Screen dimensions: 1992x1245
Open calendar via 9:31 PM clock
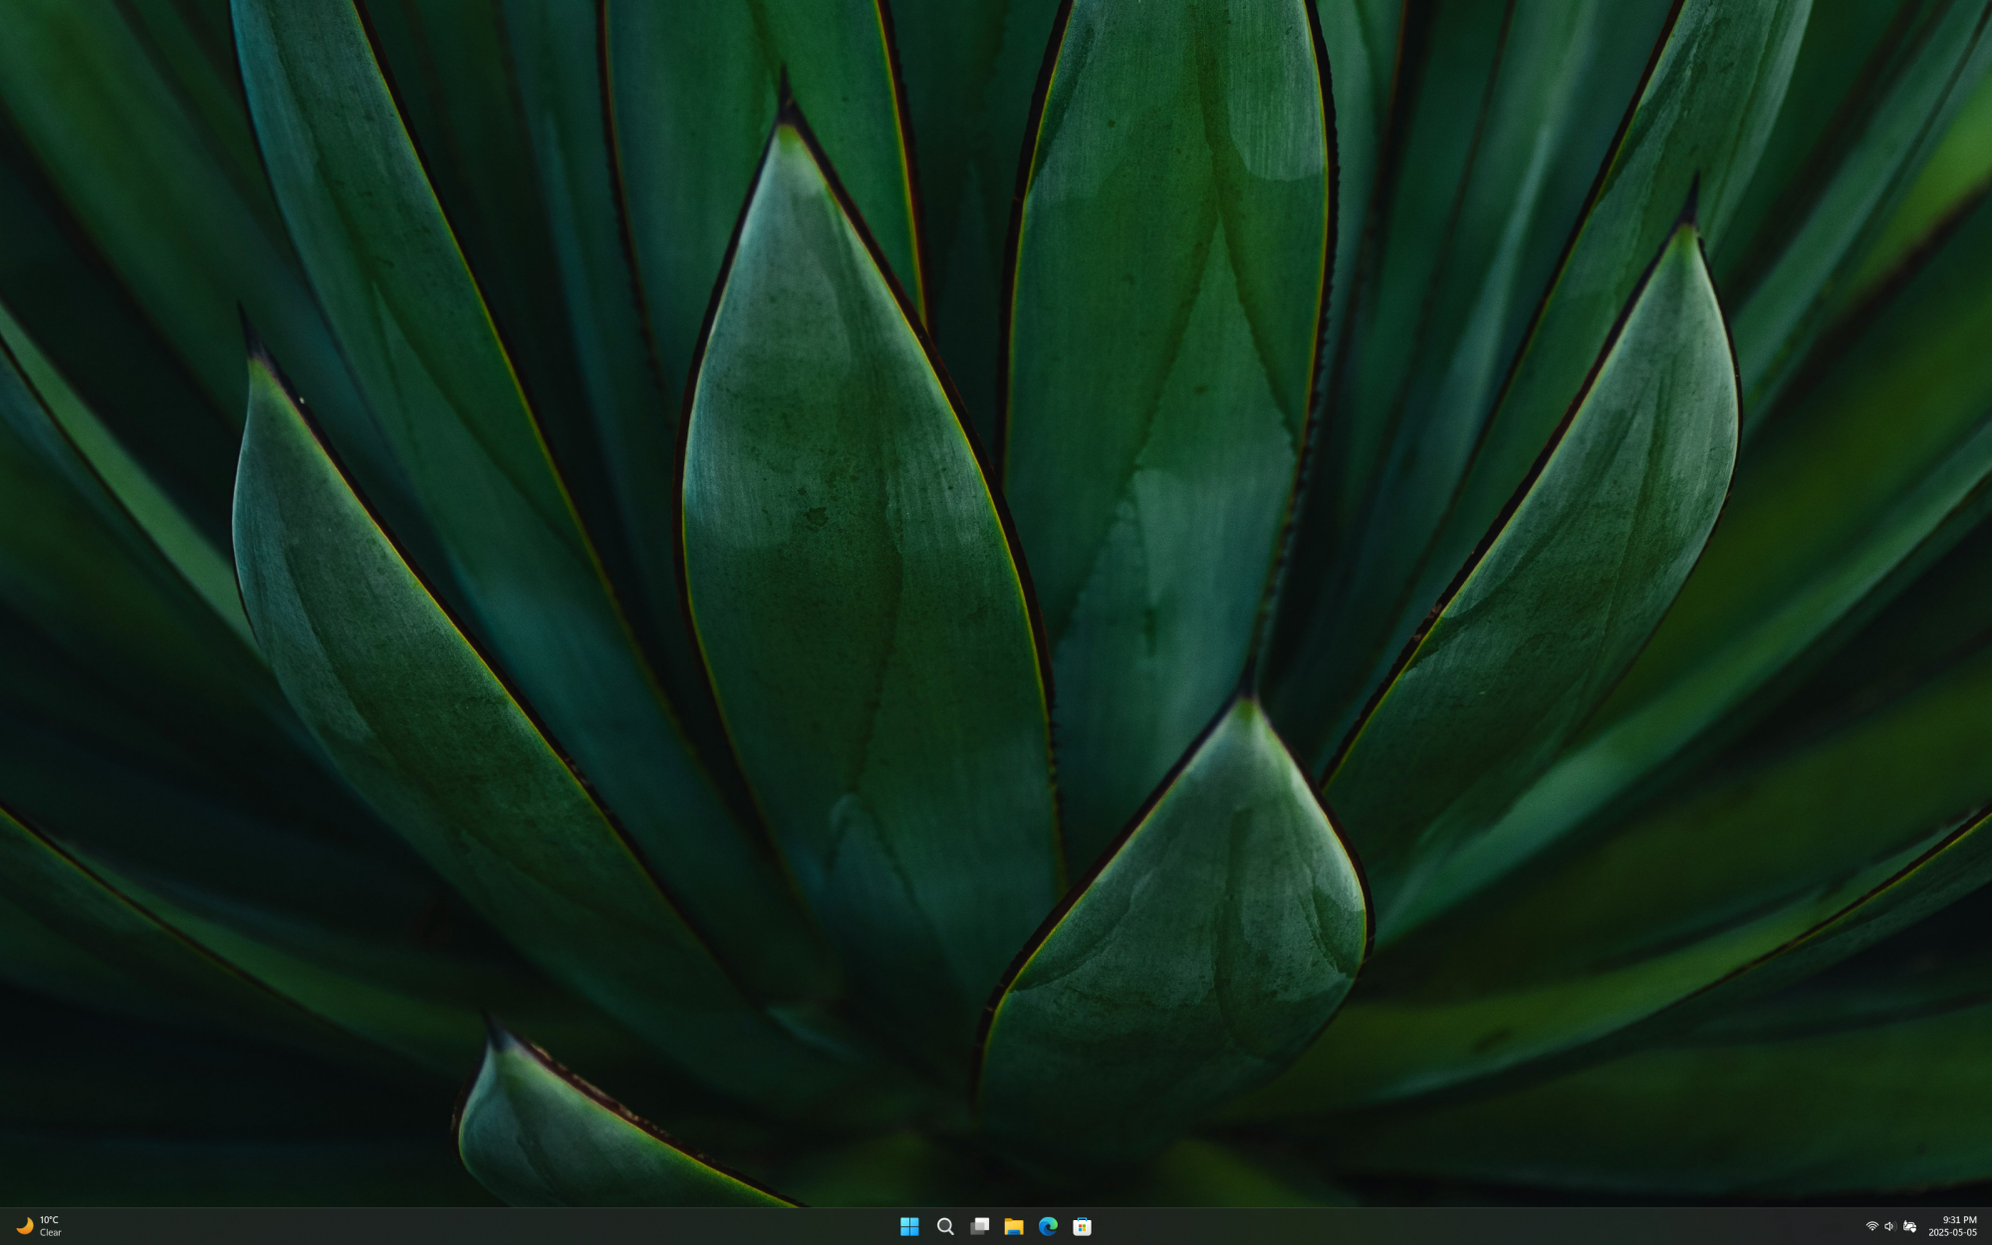(x=1959, y=1219)
